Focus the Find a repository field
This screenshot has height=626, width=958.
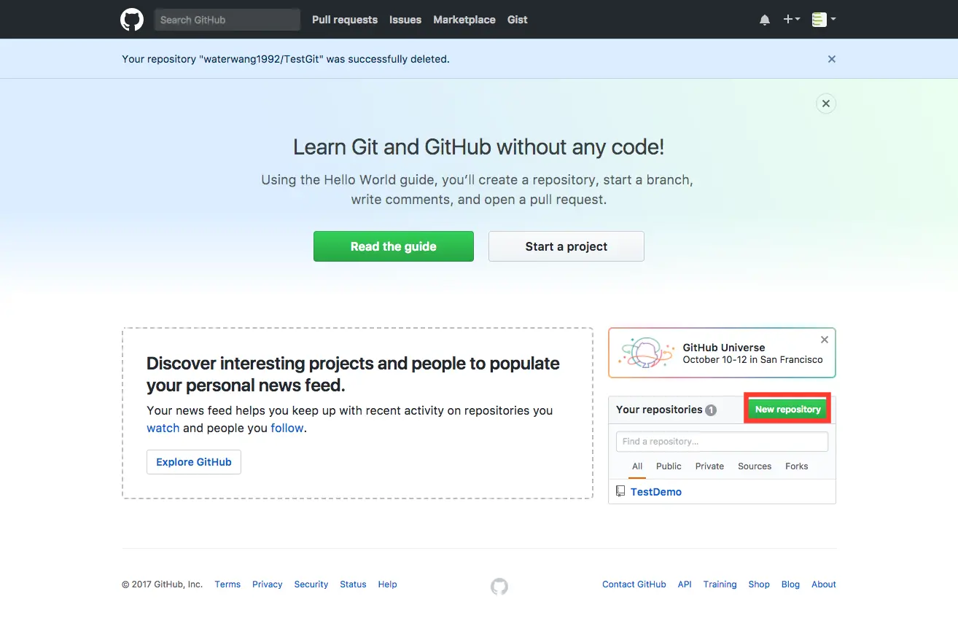pos(722,442)
